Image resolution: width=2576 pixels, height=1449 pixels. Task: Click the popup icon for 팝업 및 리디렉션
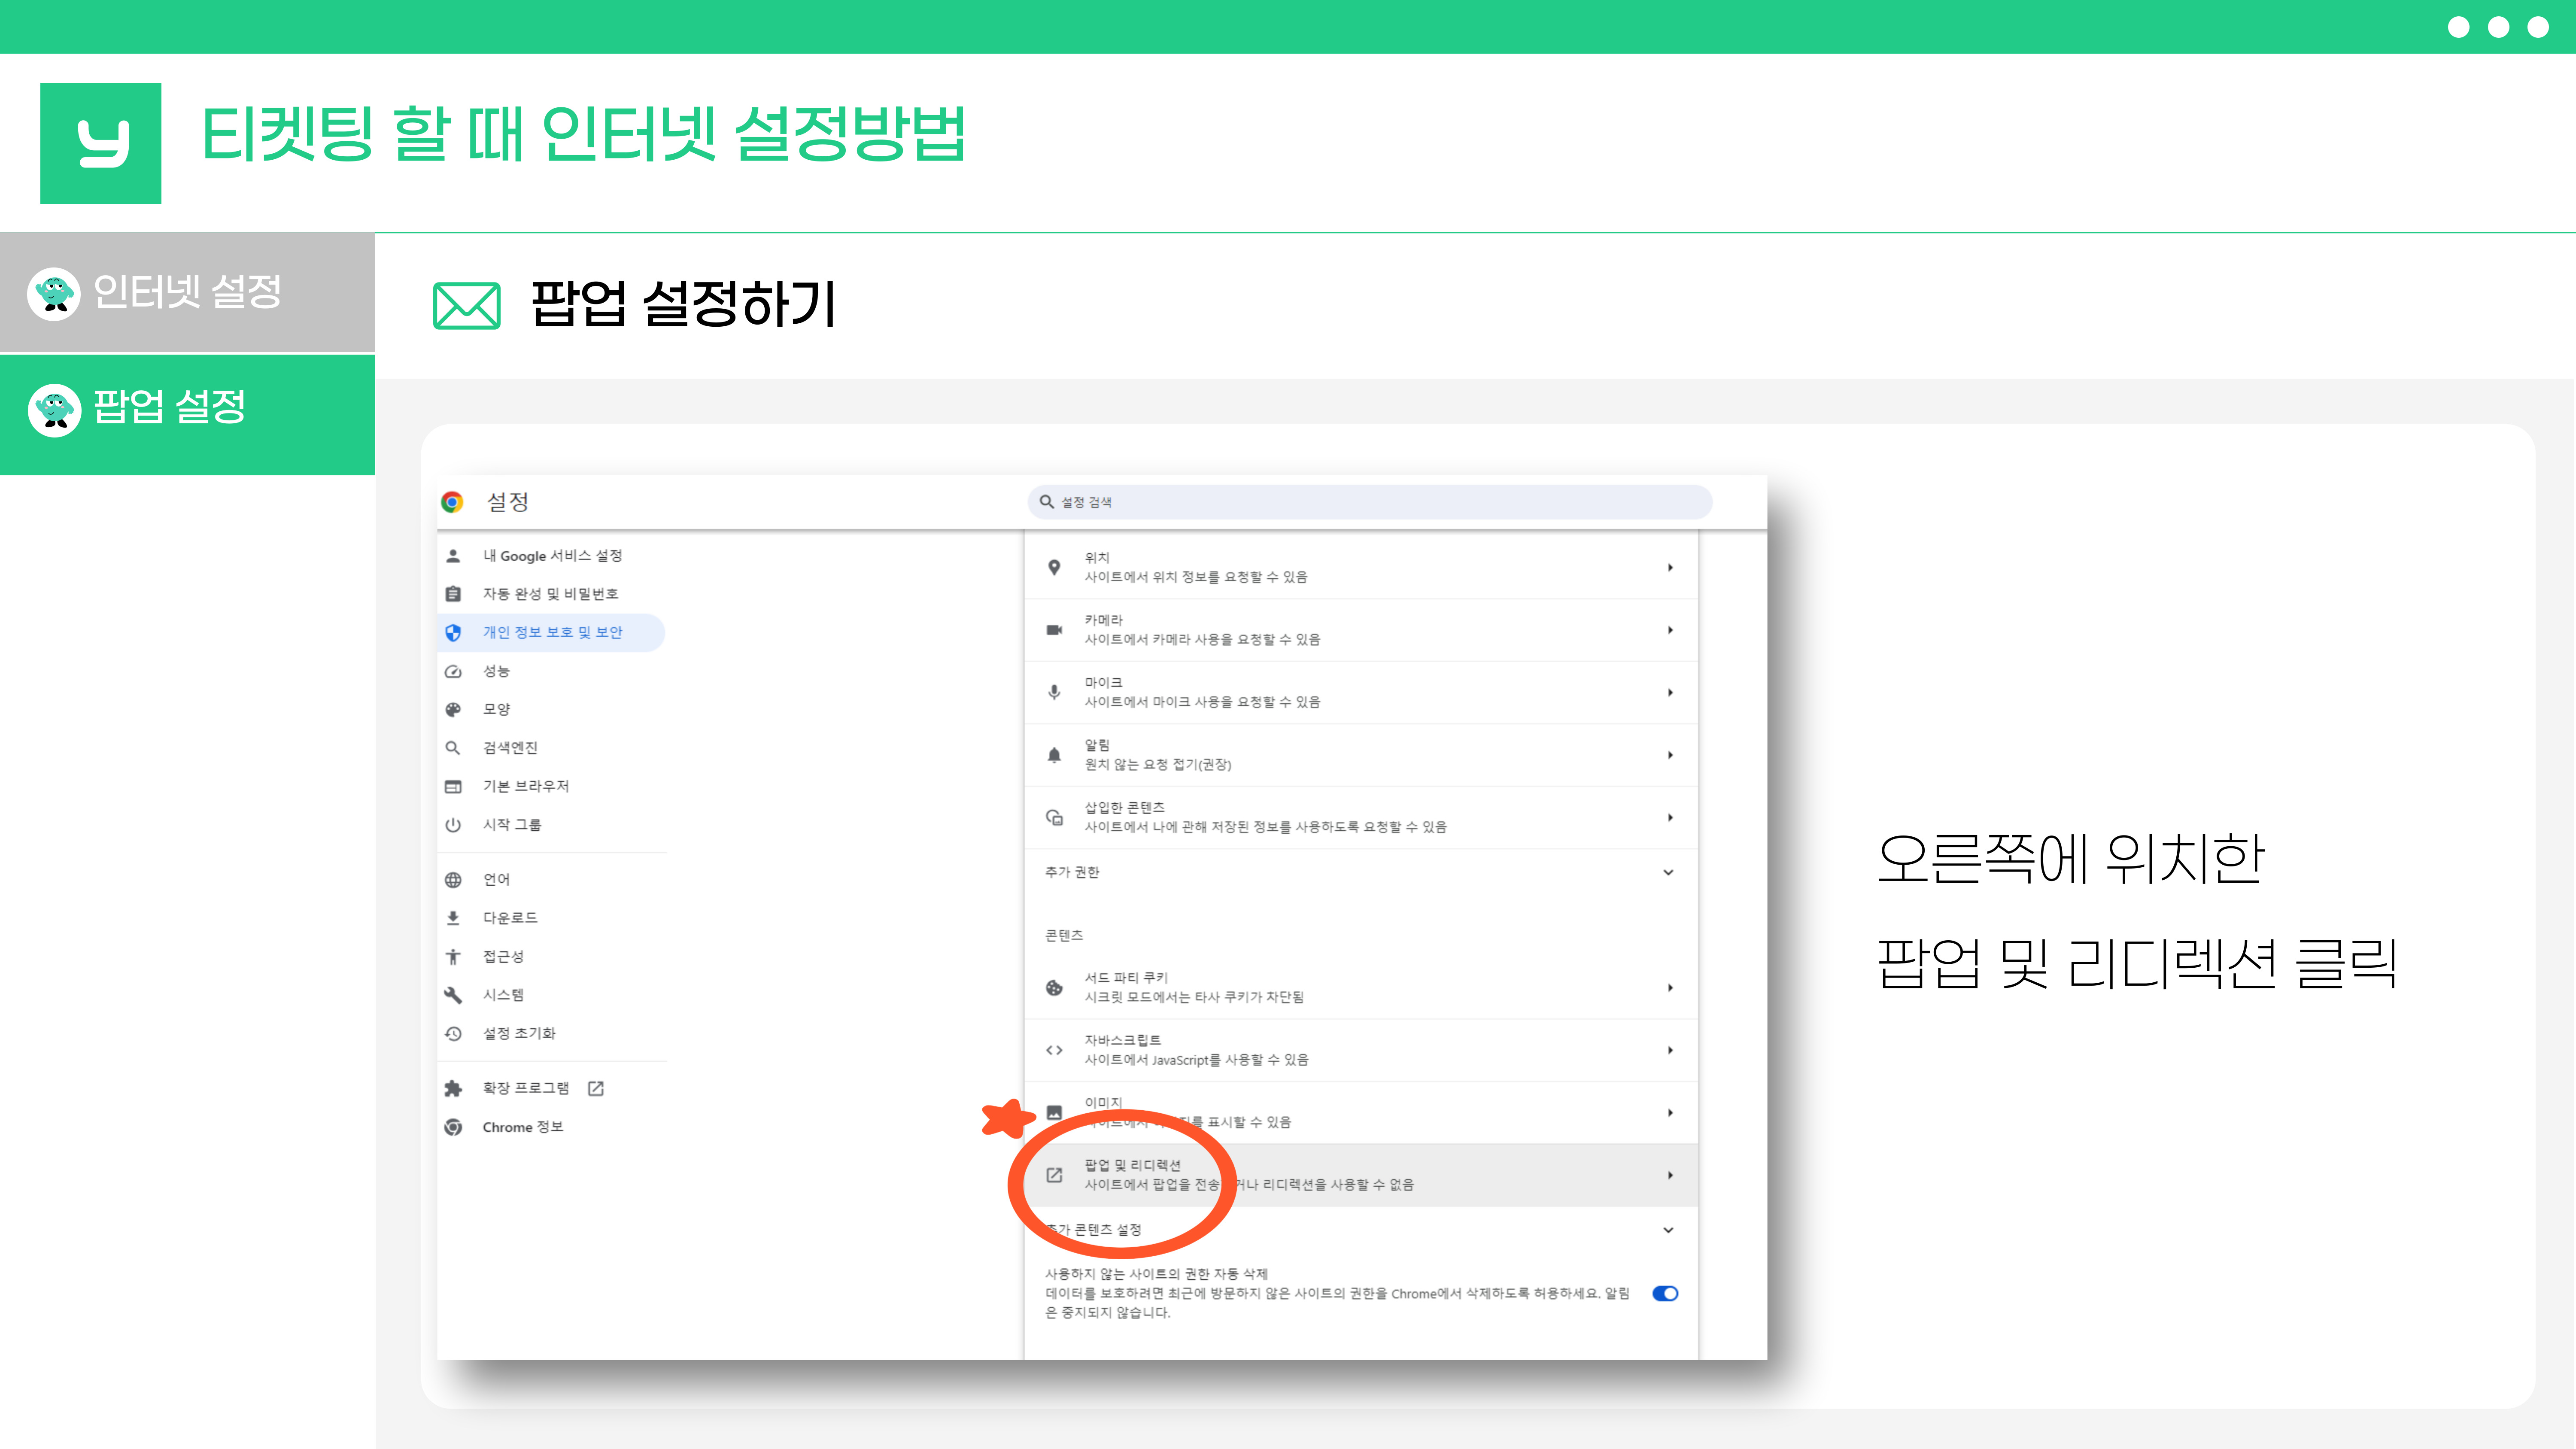coord(1054,1175)
